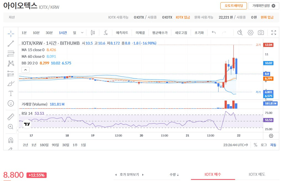Viewport: 282px width, 181px height.
Task: Click the 오토트레이딩 button
Action: tap(234, 6)
